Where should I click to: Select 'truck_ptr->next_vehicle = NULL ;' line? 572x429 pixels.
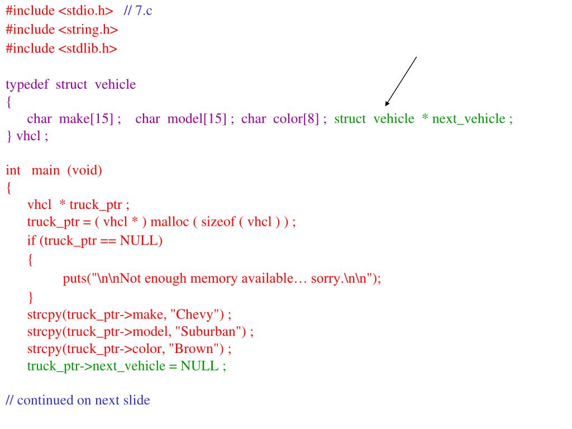[x=127, y=366]
